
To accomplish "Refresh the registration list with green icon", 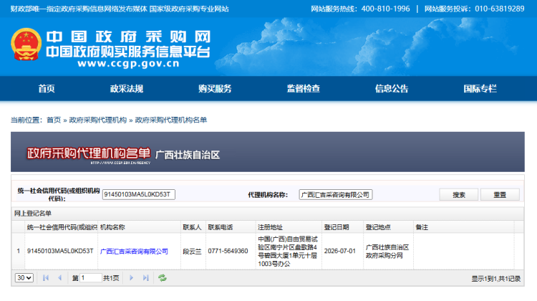I will pos(163,278).
